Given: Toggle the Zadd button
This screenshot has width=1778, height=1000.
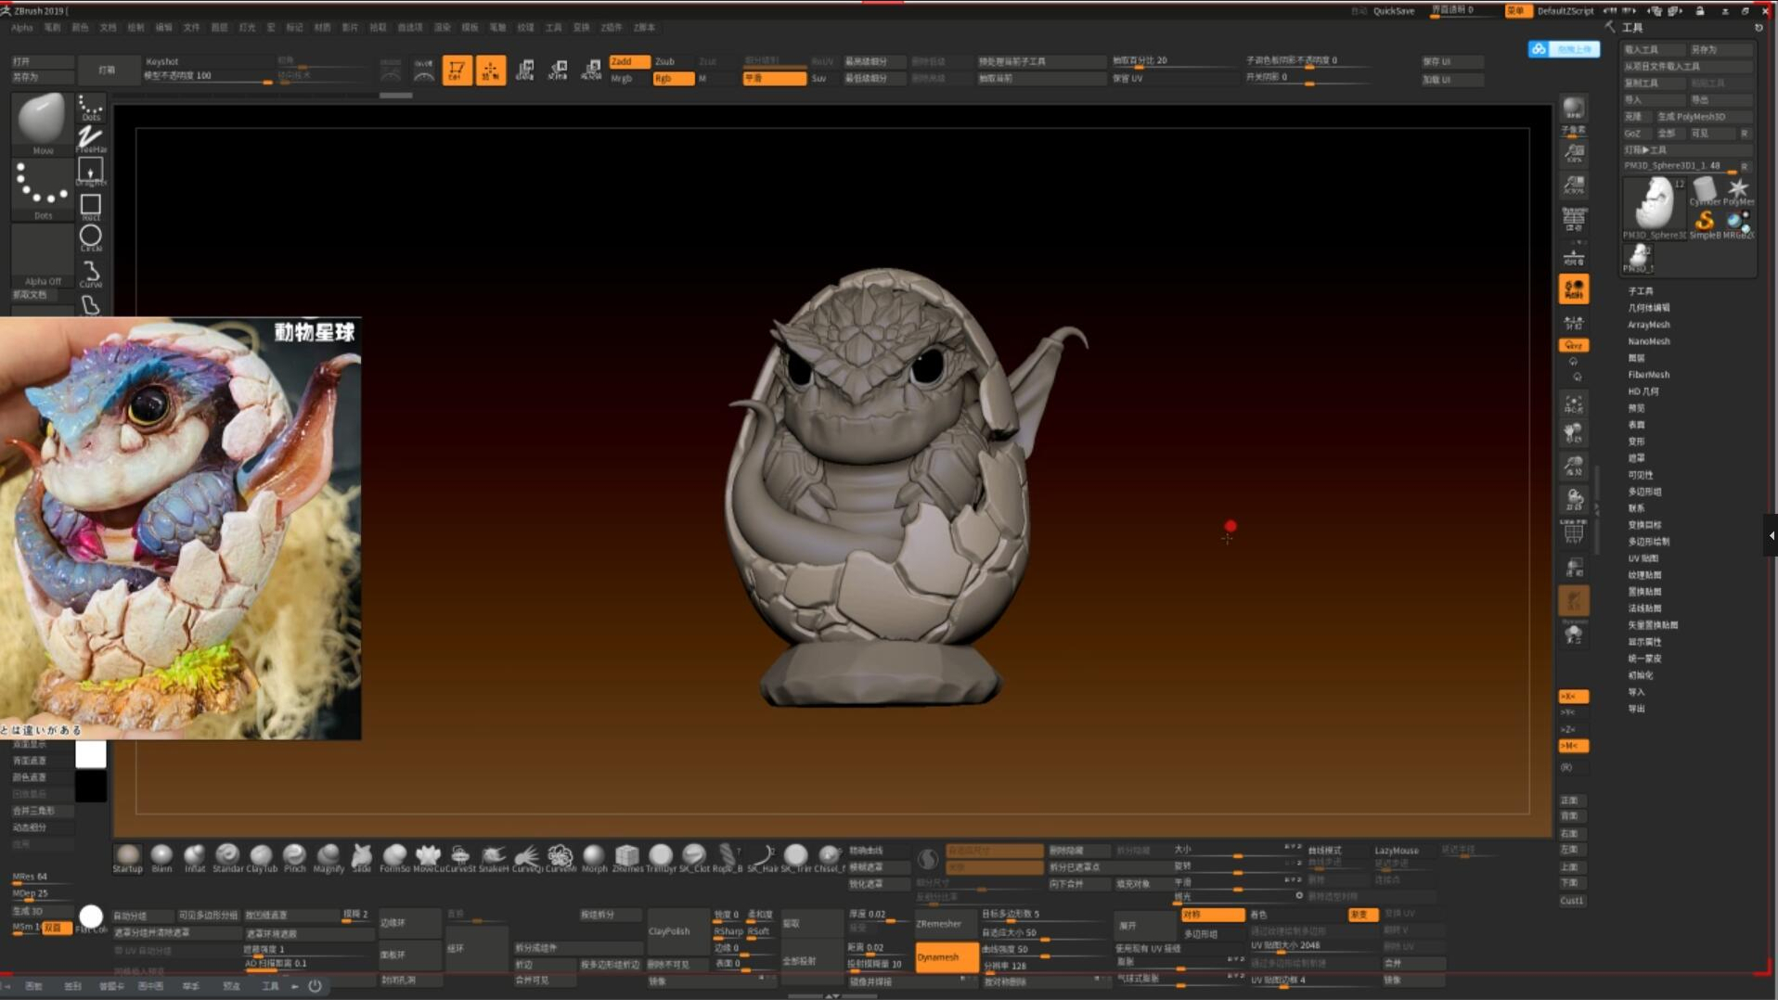Looking at the screenshot, I should [x=628, y=61].
